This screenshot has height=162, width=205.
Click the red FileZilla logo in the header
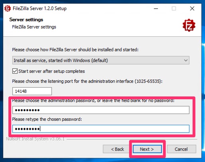tap(189, 25)
